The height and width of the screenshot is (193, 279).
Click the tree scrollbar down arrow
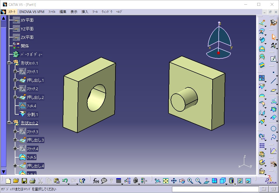[3, 172]
